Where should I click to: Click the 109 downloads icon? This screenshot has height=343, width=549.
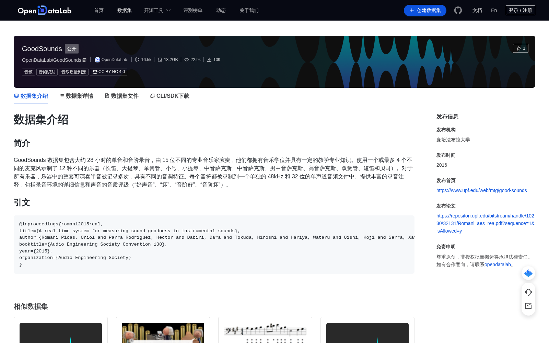coord(209,60)
